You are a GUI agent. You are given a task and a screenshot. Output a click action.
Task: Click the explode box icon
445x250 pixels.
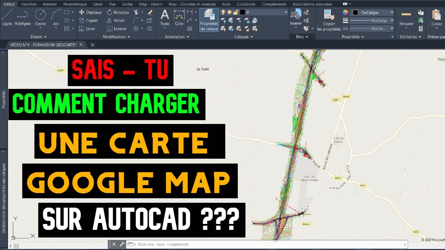[149, 20]
